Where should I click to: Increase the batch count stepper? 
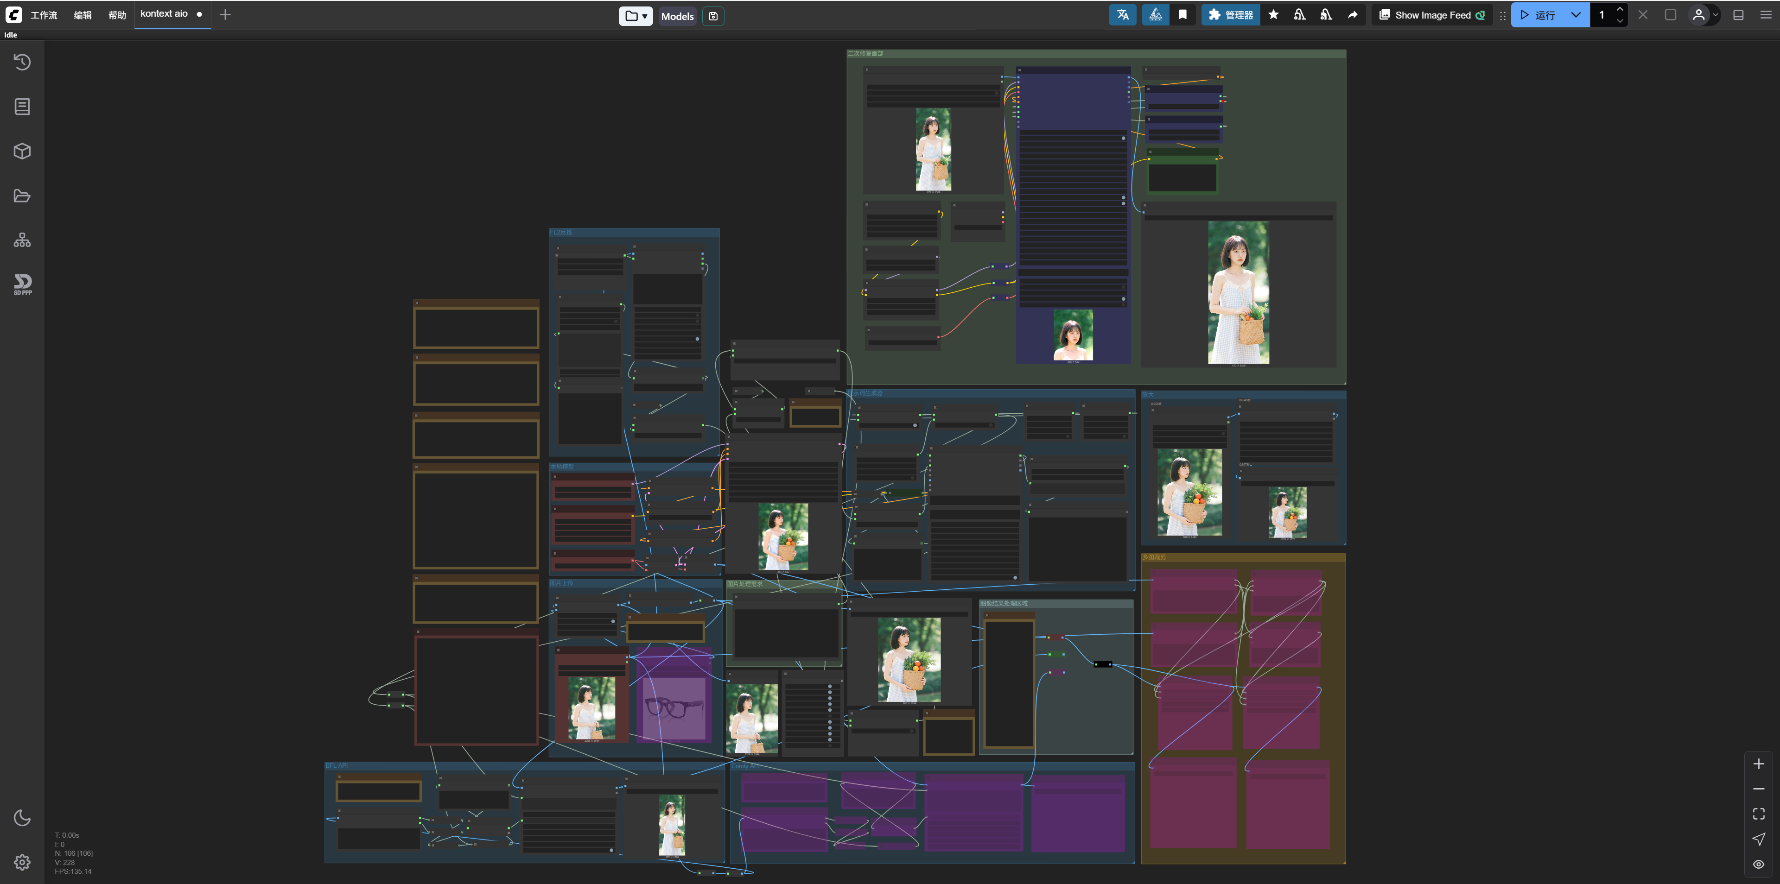point(1620,10)
